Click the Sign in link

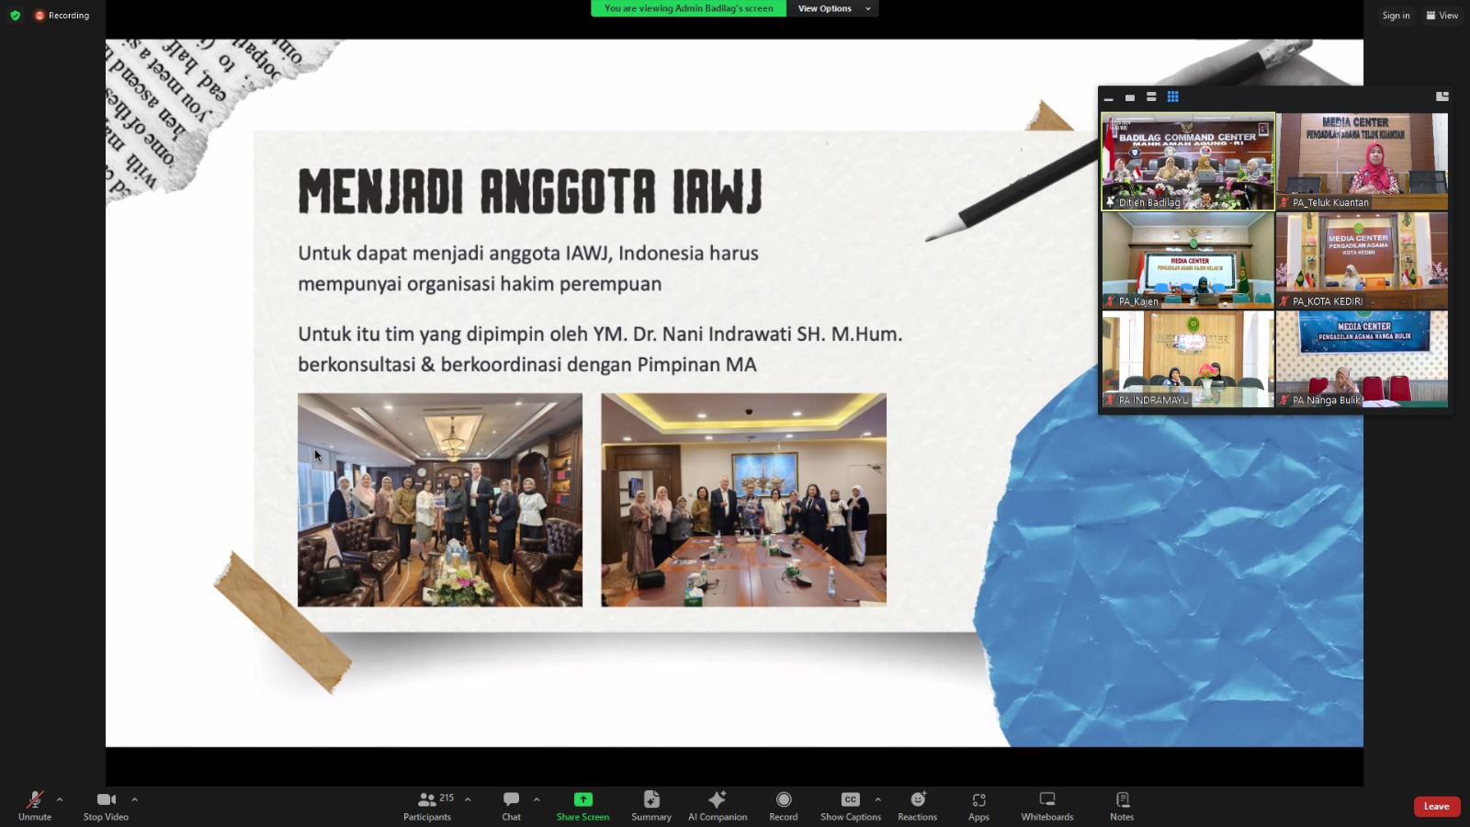pos(1396,15)
